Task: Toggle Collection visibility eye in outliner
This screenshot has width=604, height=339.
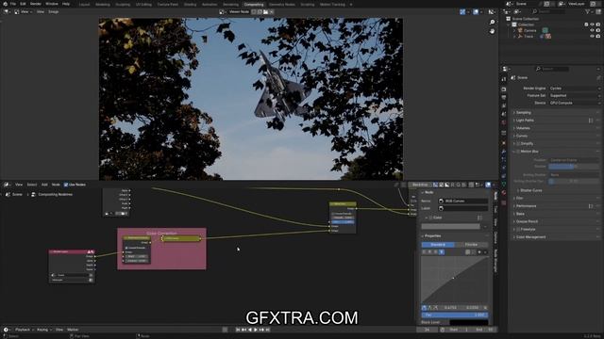Action: (x=592, y=24)
